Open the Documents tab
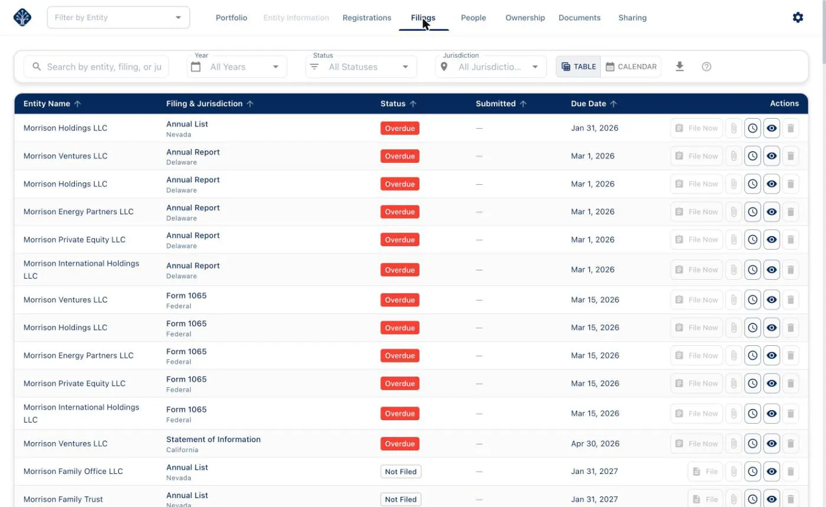 click(x=579, y=18)
